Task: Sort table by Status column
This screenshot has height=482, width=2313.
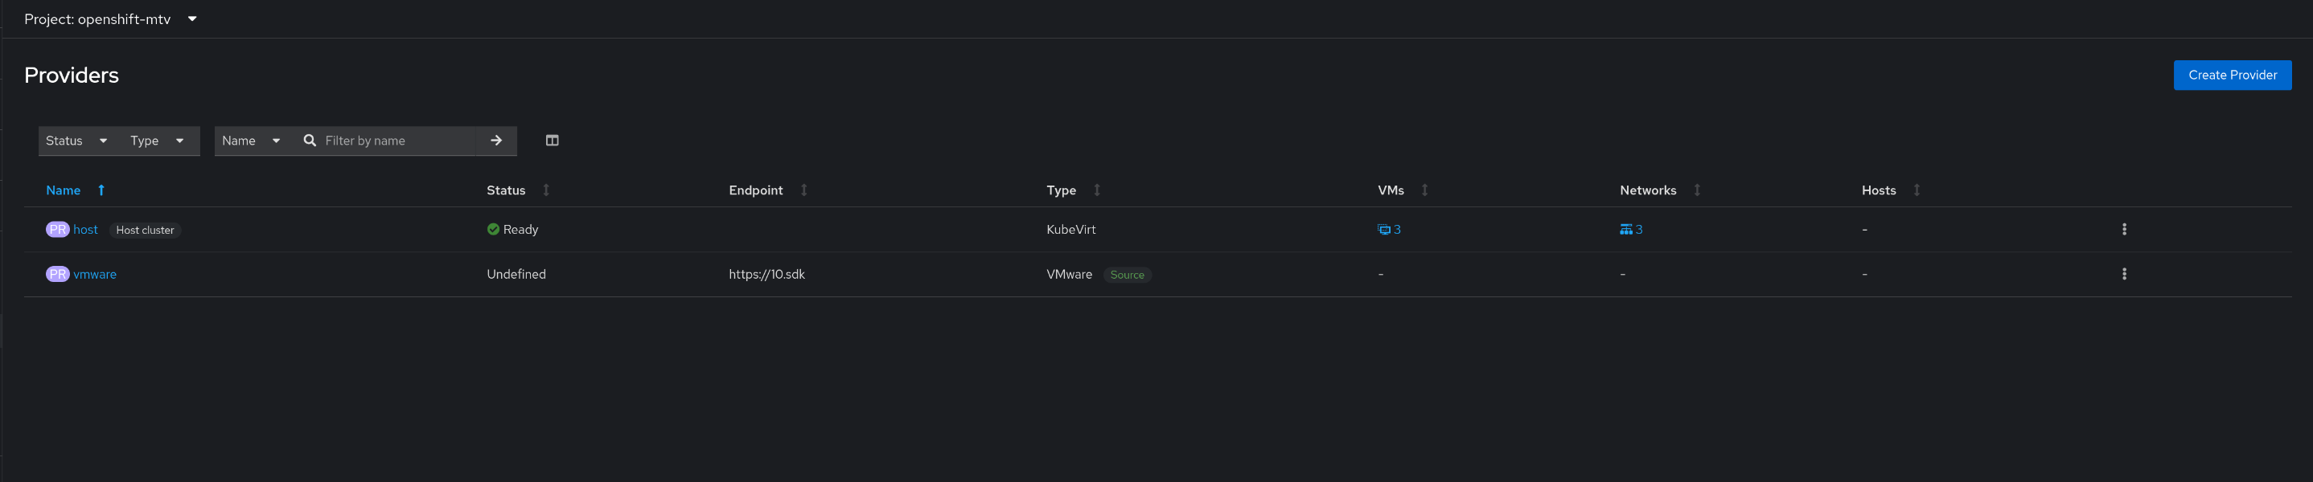Action: 546,190
